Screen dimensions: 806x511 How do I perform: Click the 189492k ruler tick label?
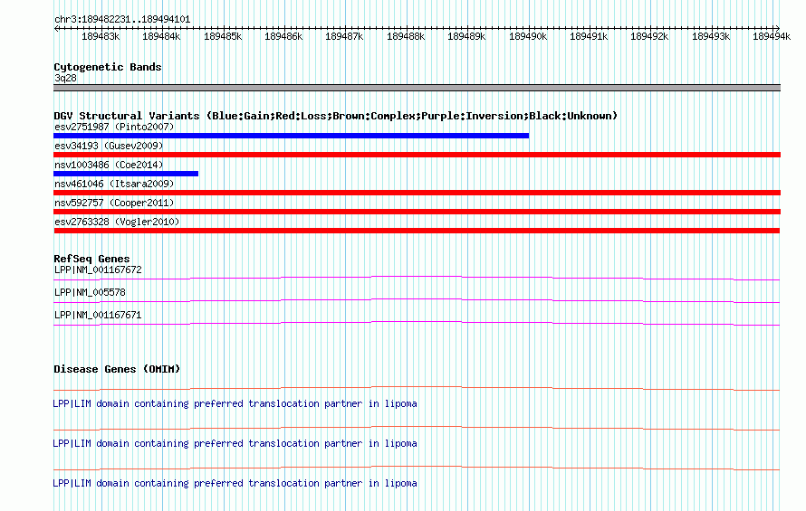click(649, 36)
